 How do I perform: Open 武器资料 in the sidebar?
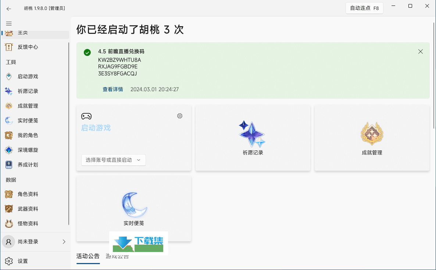pos(35,209)
